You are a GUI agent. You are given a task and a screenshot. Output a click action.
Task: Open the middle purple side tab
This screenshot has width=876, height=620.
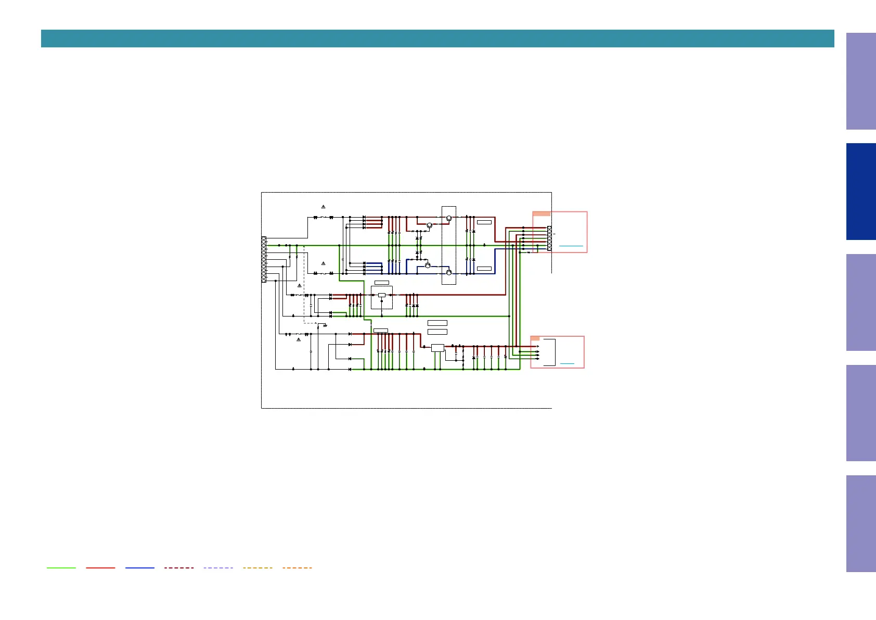(861, 302)
